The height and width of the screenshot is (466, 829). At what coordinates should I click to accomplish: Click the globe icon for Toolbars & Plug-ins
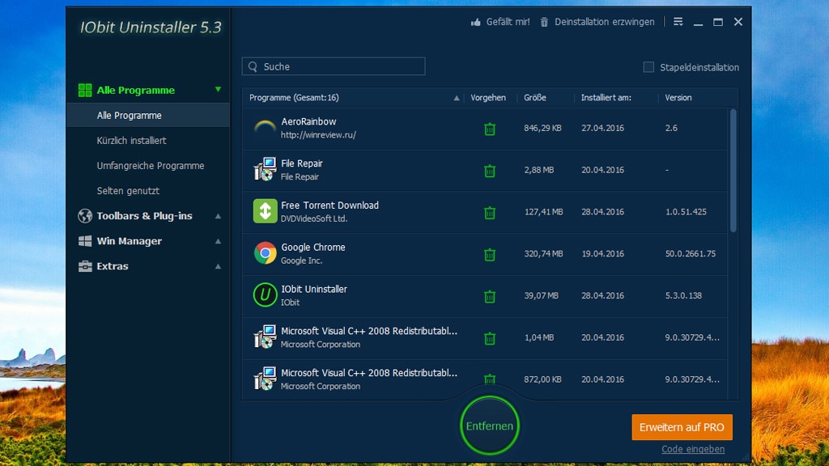[84, 216]
